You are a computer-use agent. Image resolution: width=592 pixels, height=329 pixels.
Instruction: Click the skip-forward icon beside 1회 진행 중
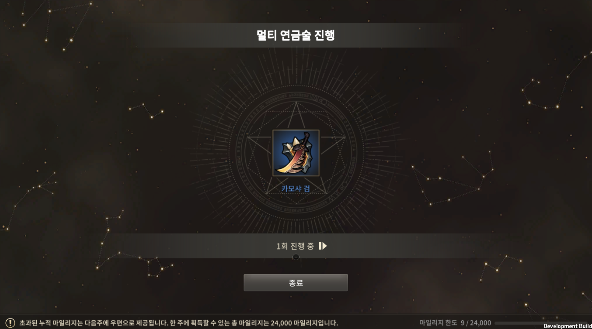coord(323,246)
